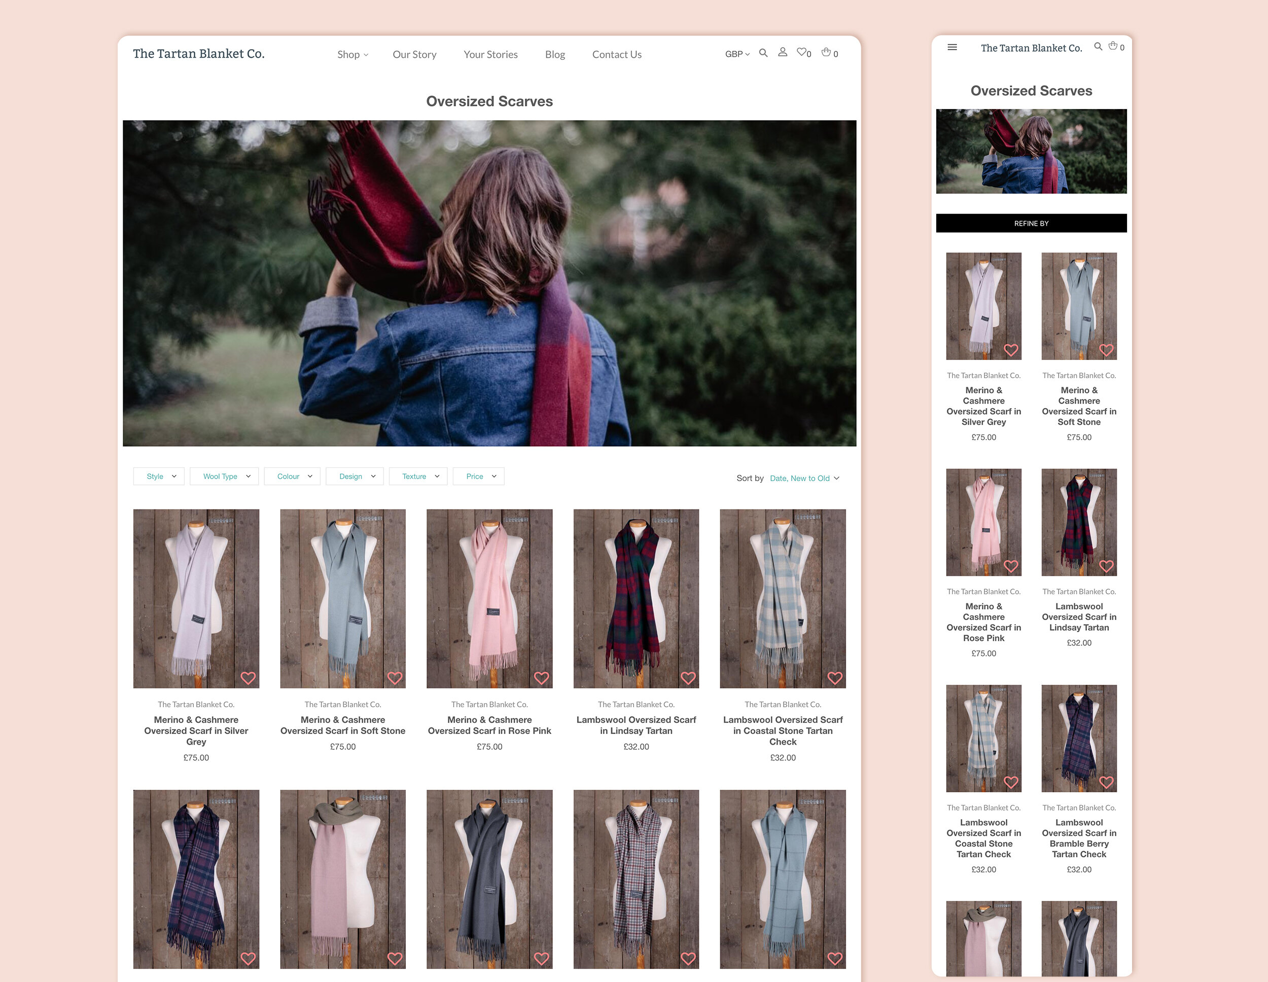The image size is (1268, 982).
Task: Click the large desktop hero banner image
Action: (x=489, y=283)
